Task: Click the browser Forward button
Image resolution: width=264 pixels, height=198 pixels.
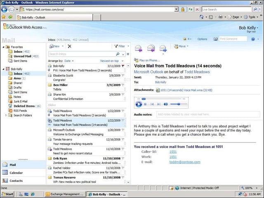Action: click(x=11, y=9)
